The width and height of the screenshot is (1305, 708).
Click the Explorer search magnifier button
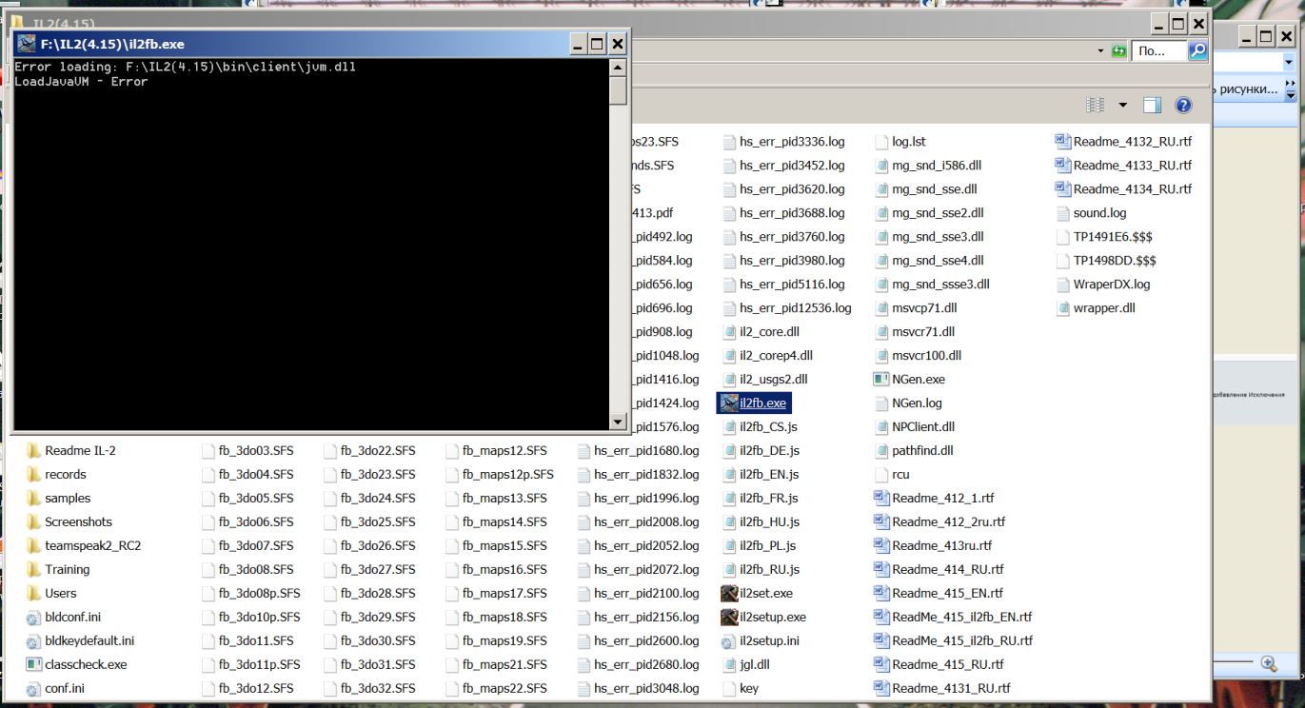1198,50
